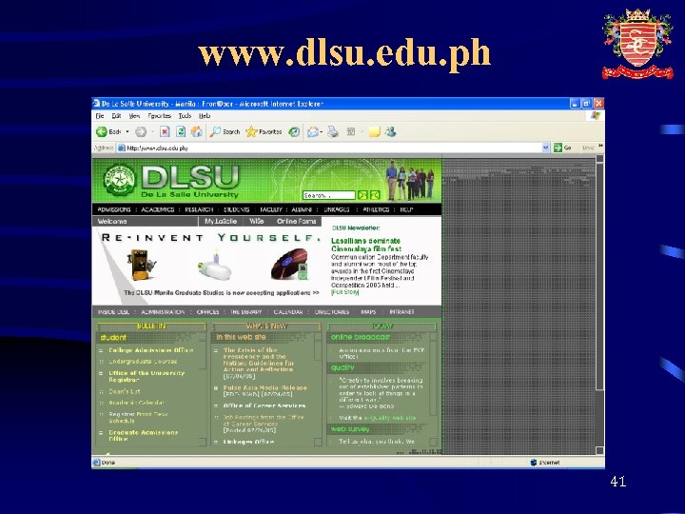Expand the Links toolbar chevron
685x514 pixels.
coord(600,146)
